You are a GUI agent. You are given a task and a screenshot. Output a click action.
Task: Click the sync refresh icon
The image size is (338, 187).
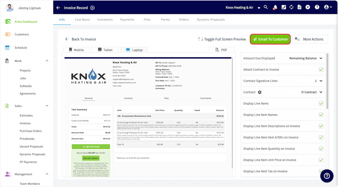(x=292, y=7)
